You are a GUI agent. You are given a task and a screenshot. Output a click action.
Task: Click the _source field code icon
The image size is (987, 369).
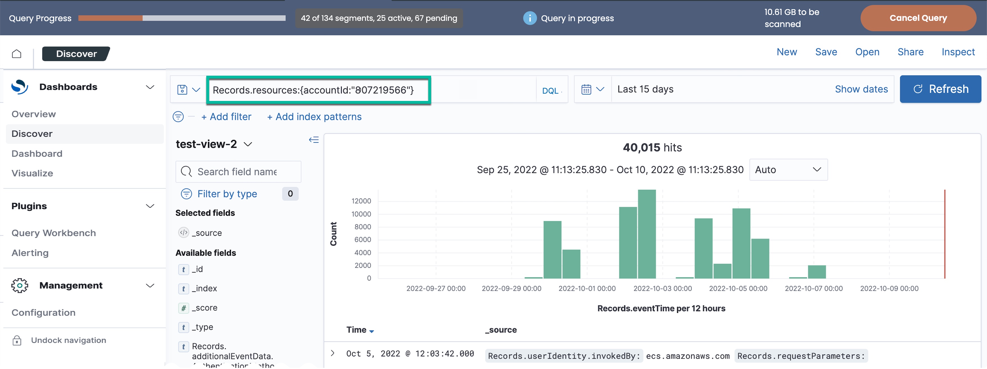point(184,232)
